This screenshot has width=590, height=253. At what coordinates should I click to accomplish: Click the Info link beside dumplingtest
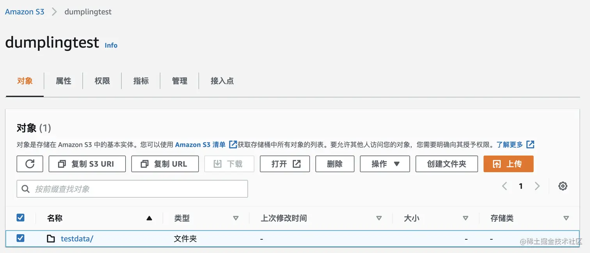pyautogui.click(x=111, y=45)
